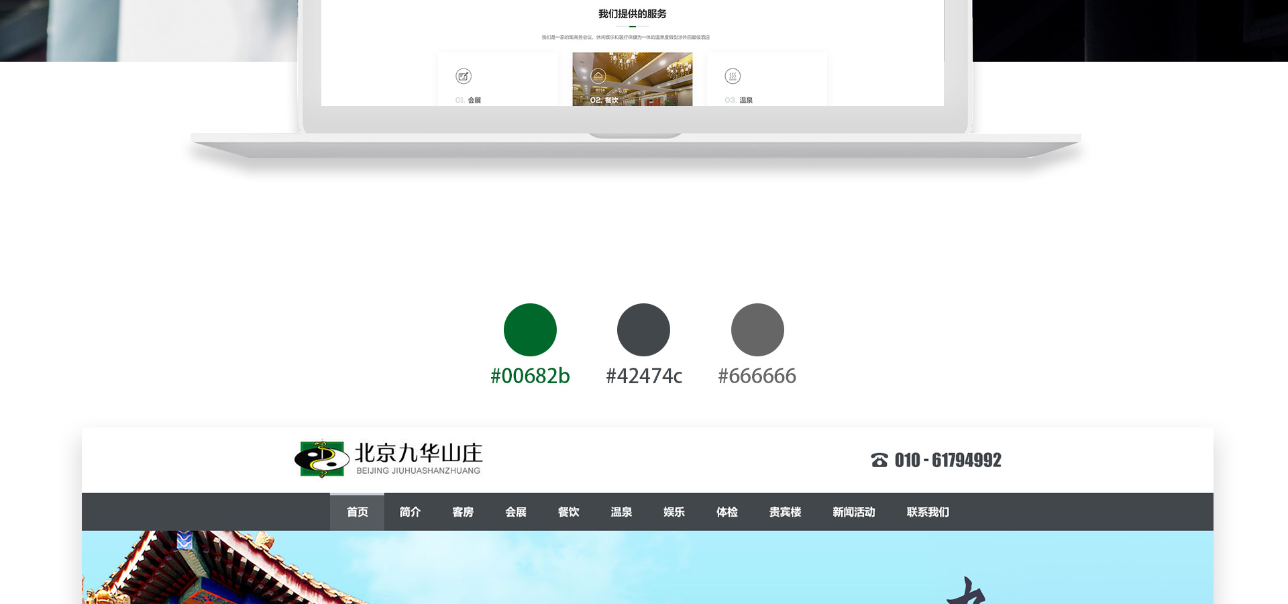Screen dimensions: 1288x604
Task: Select the gray #666666 color circle
Action: coord(757,330)
